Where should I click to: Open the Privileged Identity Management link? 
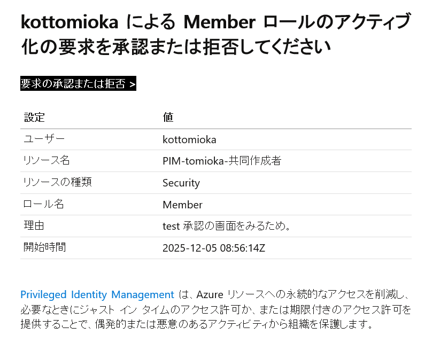97,294
